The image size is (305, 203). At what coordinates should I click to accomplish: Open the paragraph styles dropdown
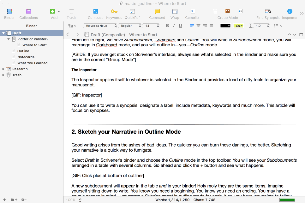[72, 26]
